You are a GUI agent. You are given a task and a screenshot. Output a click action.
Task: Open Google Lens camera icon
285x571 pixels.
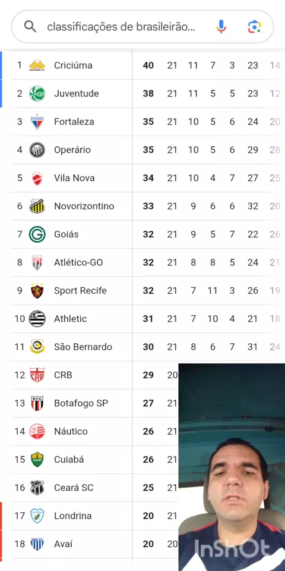[x=255, y=27]
